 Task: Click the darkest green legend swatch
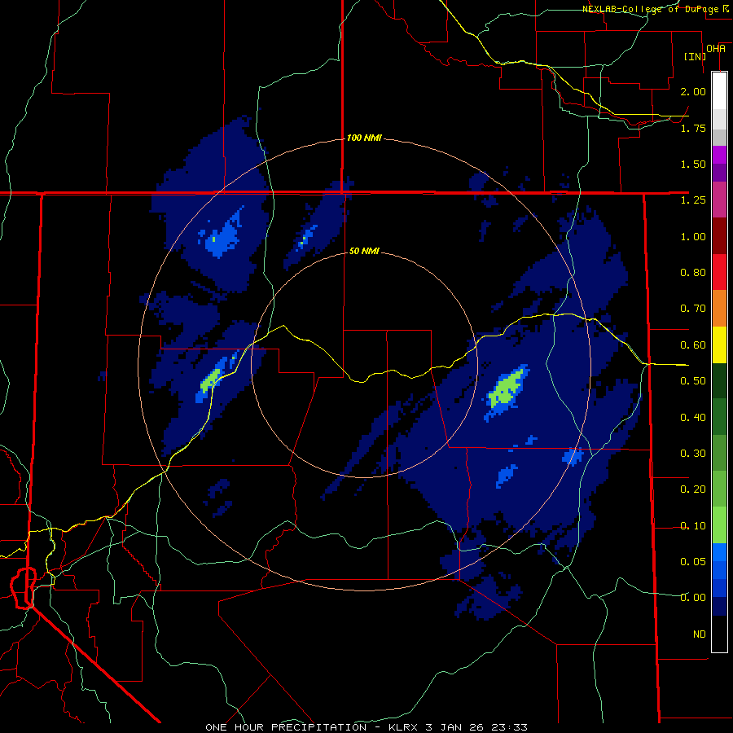[x=719, y=381]
